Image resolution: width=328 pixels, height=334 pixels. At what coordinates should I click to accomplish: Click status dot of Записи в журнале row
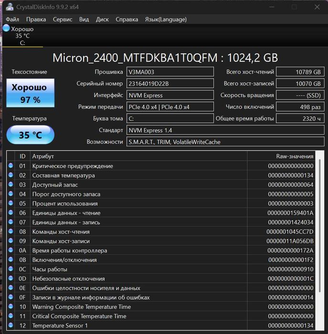11,297
